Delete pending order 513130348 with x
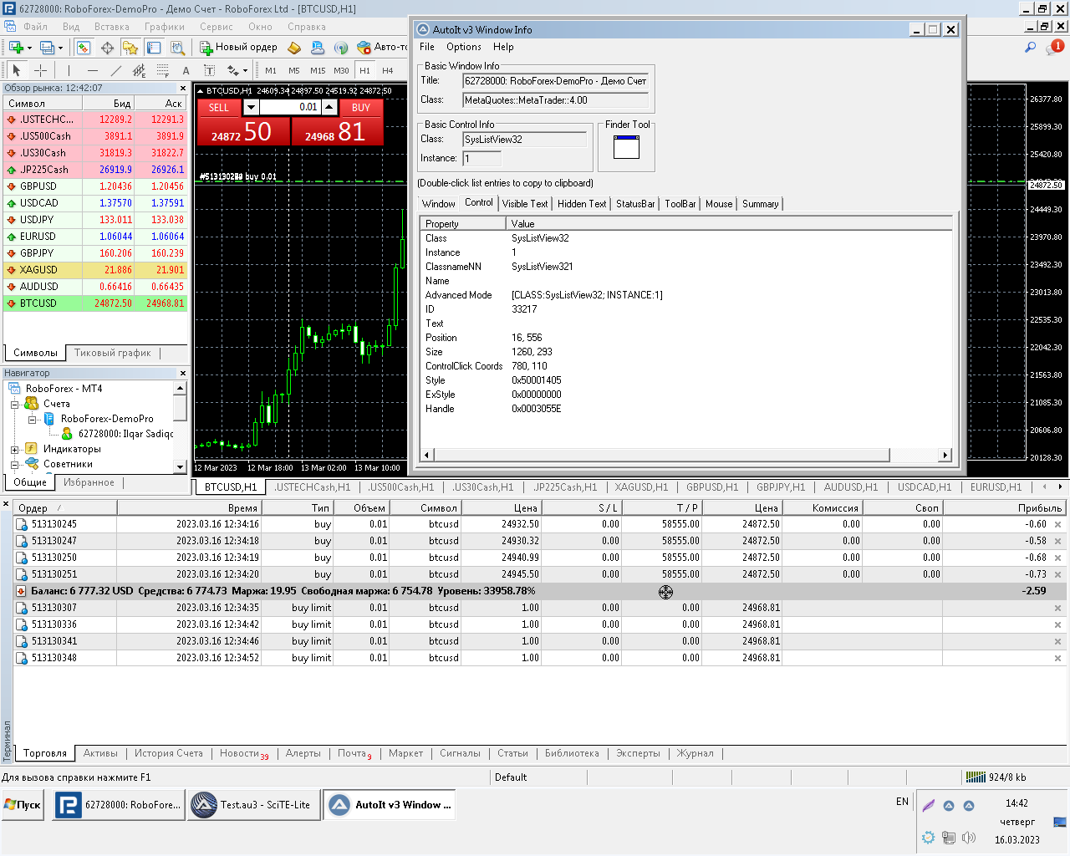This screenshot has height=856, width=1070. [1057, 659]
